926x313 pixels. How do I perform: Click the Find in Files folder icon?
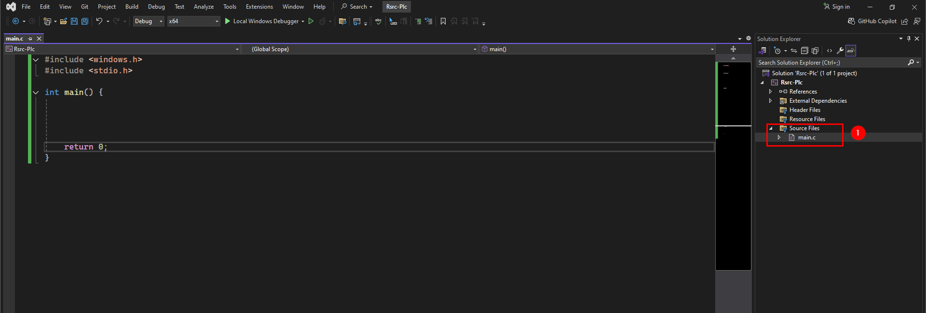click(x=342, y=21)
